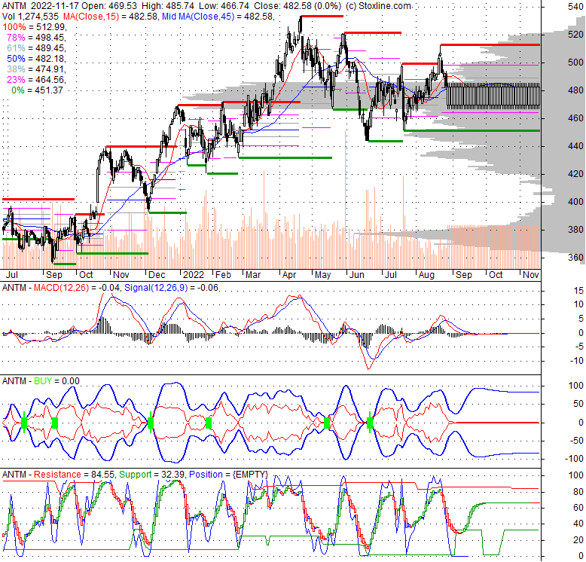Click the 500 price axis label
The image size is (586, 562).
575,63
